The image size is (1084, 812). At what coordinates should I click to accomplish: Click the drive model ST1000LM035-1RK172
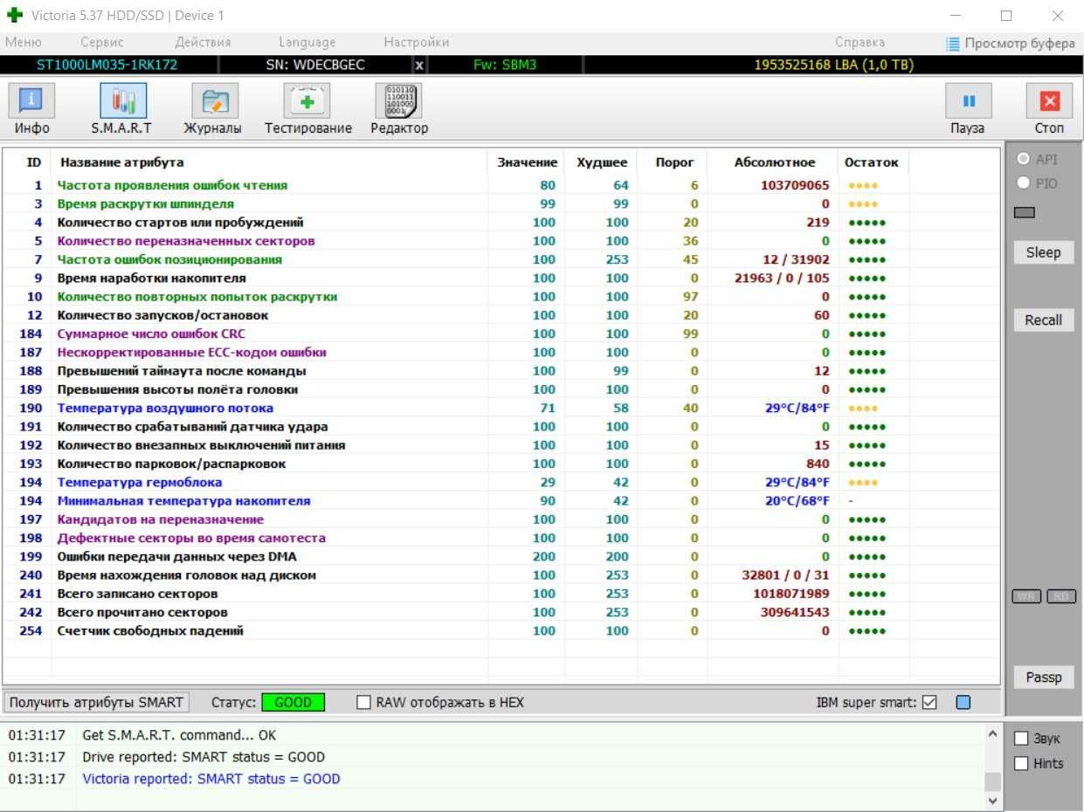point(108,65)
